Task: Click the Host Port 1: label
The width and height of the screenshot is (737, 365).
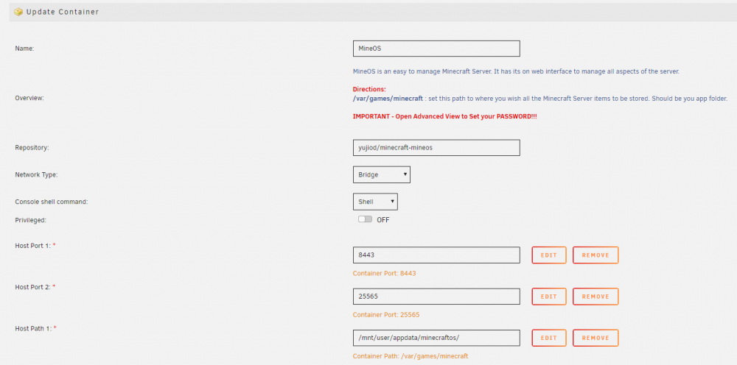Action: [x=35, y=245]
